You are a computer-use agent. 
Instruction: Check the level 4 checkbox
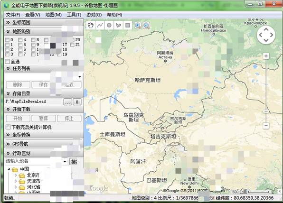[x=20, y=40]
